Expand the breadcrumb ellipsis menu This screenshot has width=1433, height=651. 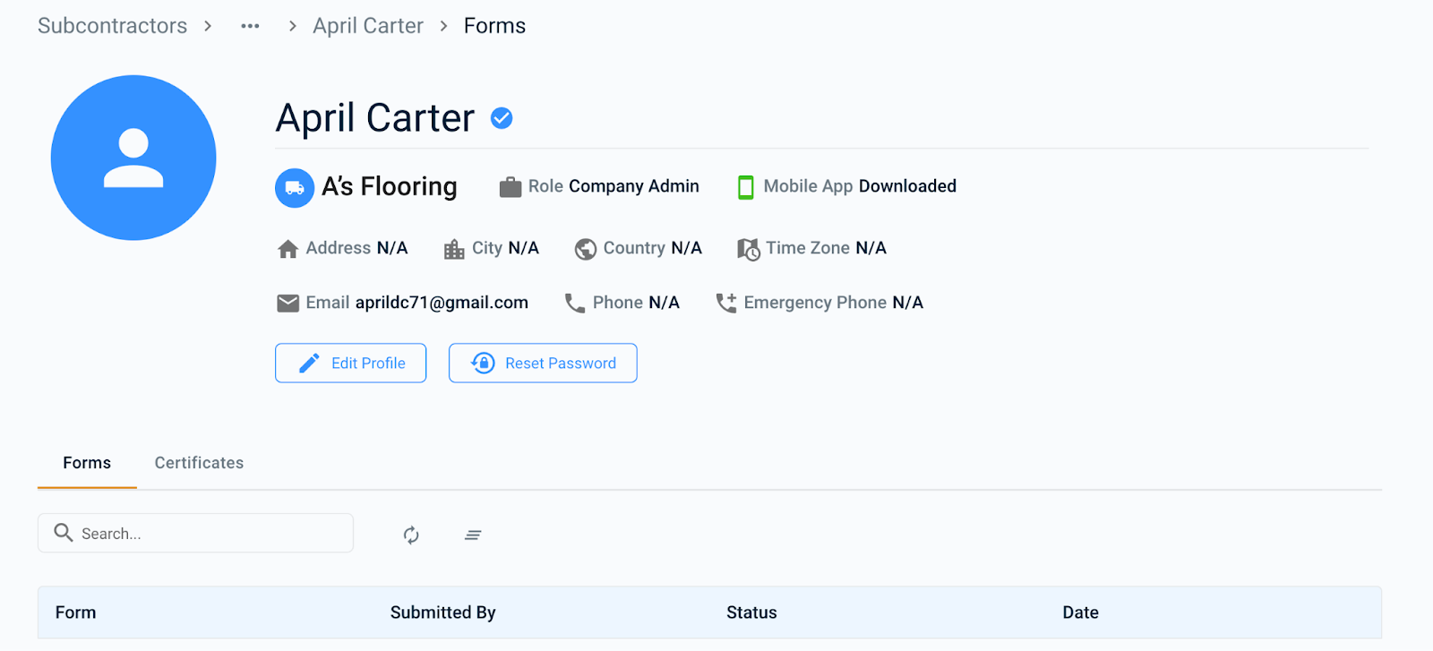pyautogui.click(x=250, y=26)
